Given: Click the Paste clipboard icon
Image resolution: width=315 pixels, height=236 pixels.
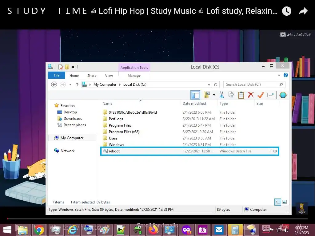Looking at the screenshot, I should pos(241,95).
